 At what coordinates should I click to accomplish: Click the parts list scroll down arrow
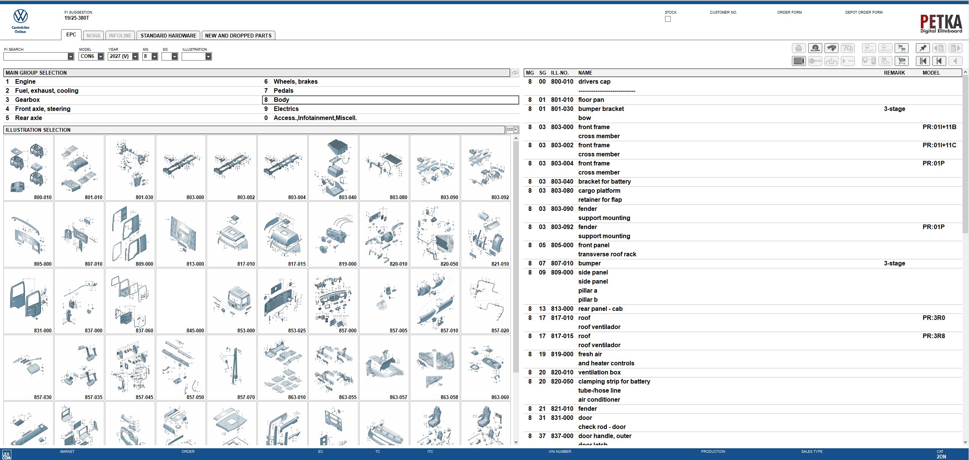965,442
